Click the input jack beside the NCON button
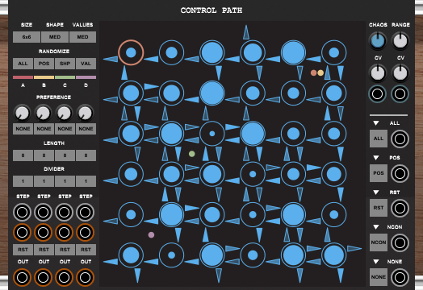Image resolution: width=423 pixels, height=290 pixels. tap(400, 243)
